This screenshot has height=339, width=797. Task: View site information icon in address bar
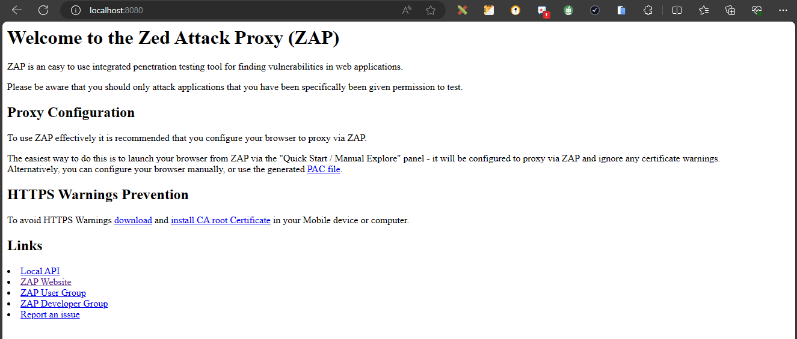[x=76, y=10]
